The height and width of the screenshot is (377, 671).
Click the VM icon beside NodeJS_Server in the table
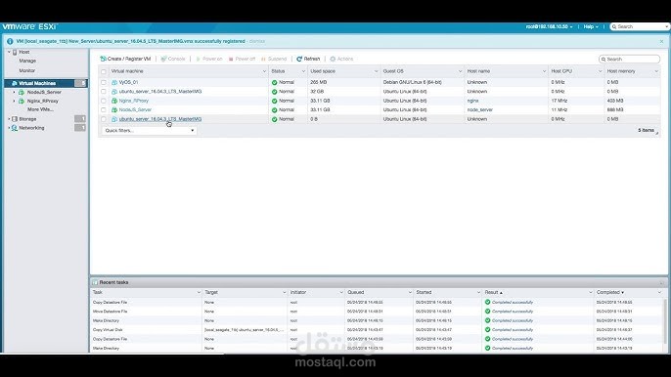click(x=114, y=109)
